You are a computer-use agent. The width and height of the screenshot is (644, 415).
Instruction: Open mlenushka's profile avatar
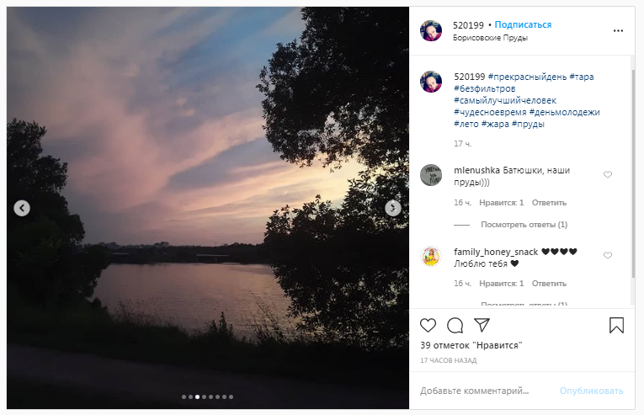point(431,175)
